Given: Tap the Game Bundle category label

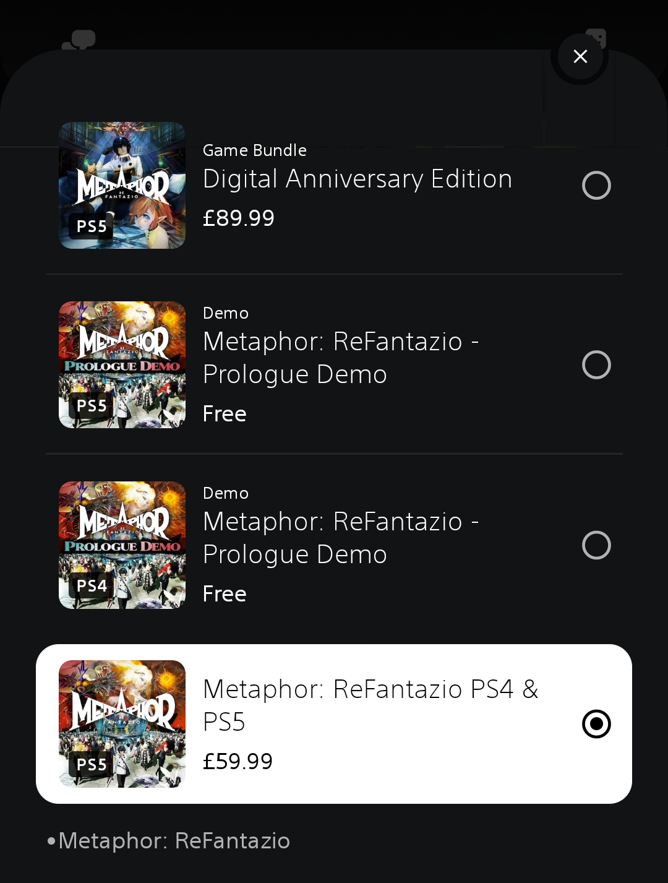Looking at the screenshot, I should tap(254, 150).
